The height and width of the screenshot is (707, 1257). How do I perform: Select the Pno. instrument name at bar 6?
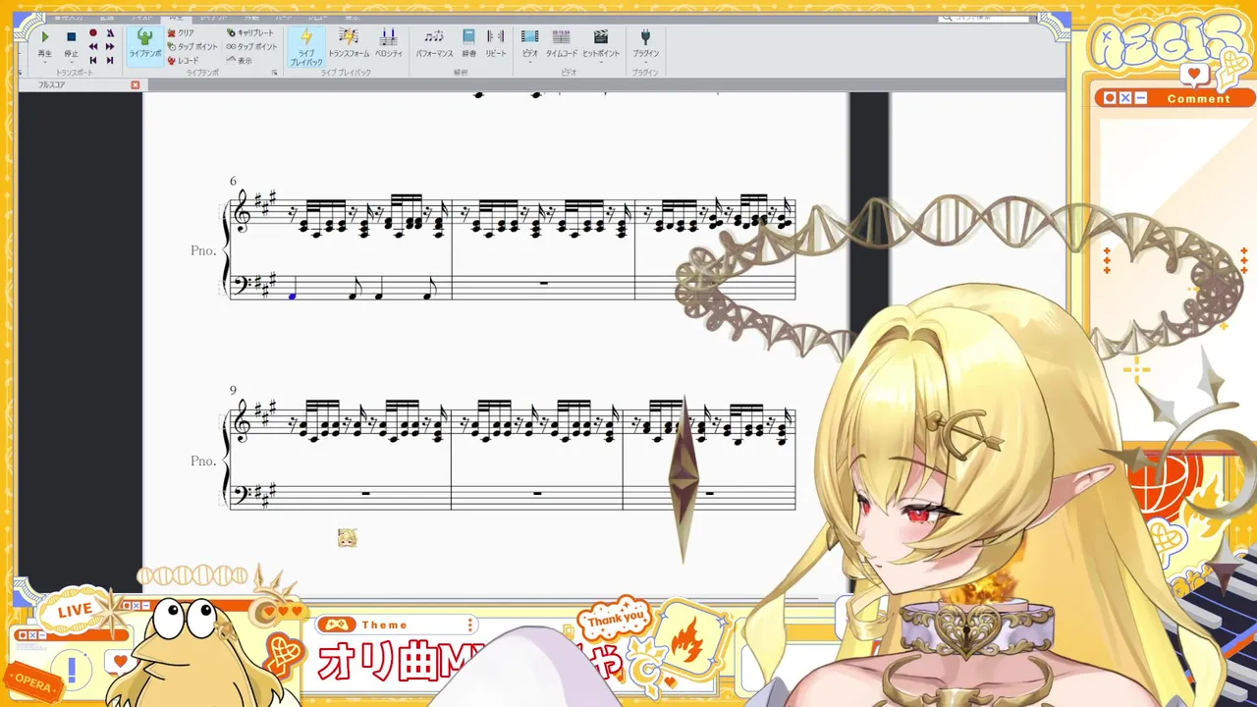pyautogui.click(x=203, y=250)
